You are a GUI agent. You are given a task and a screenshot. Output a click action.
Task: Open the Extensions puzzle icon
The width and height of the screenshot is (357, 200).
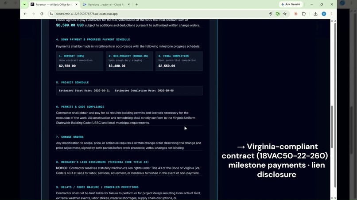(304, 14)
